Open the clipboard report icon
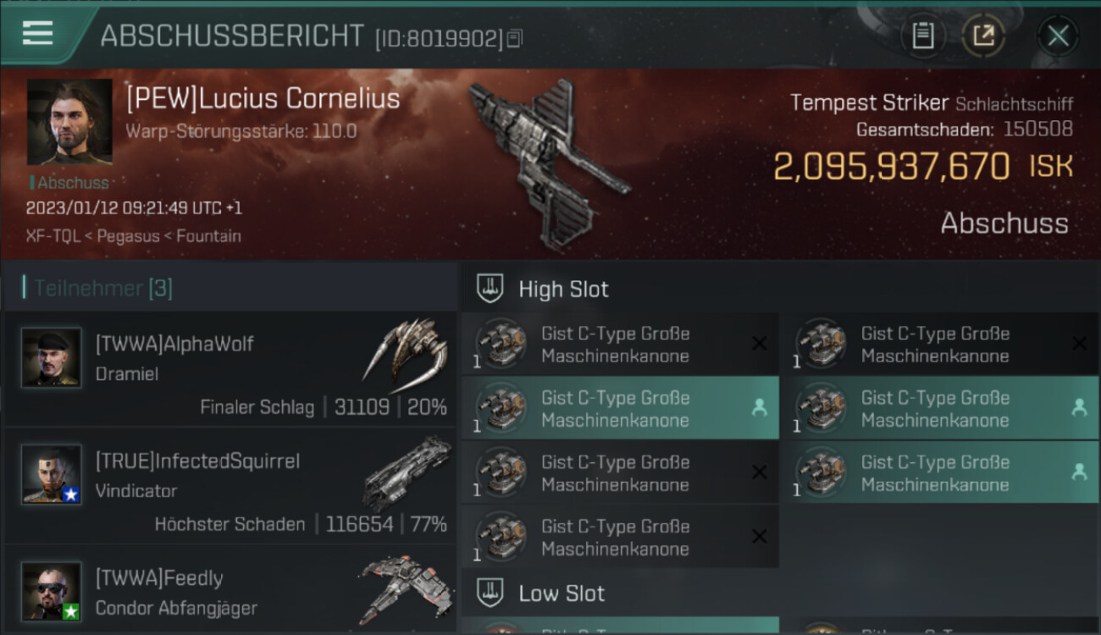The width and height of the screenshot is (1101, 635). (x=922, y=36)
